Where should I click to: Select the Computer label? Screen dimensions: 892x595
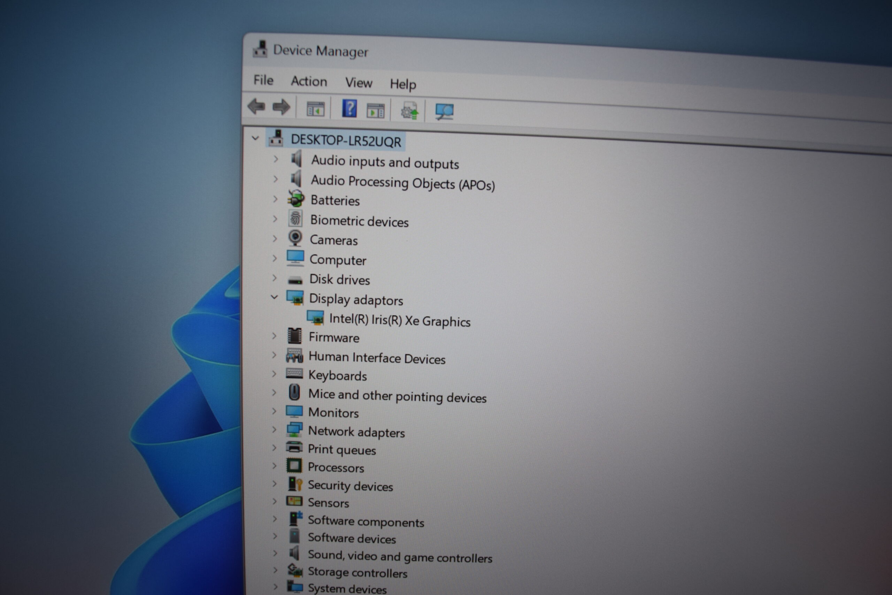(338, 260)
